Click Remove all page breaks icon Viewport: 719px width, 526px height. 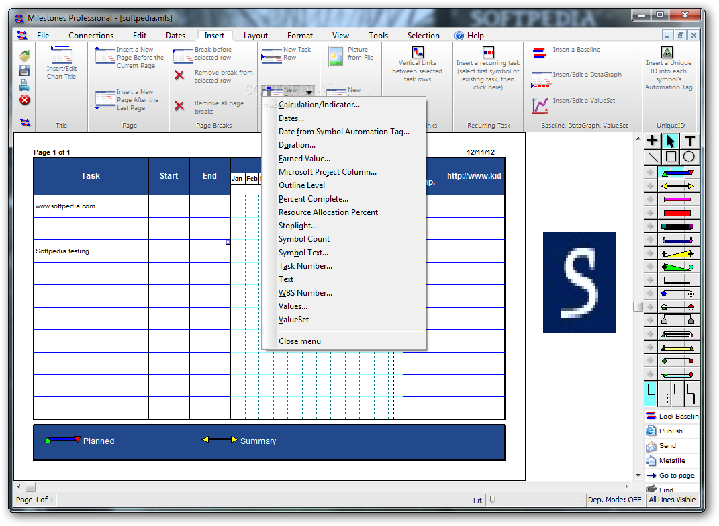point(179,106)
